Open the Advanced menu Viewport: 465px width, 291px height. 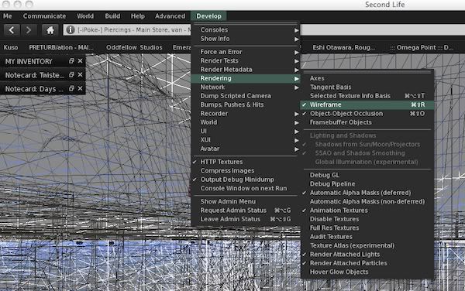point(170,16)
